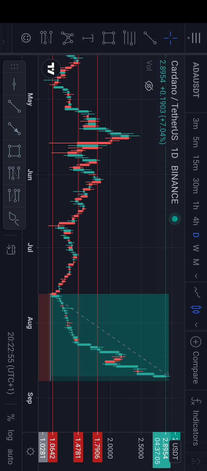Tap the Compare button label
Viewport: 207px width, 471px height.
[195, 367]
